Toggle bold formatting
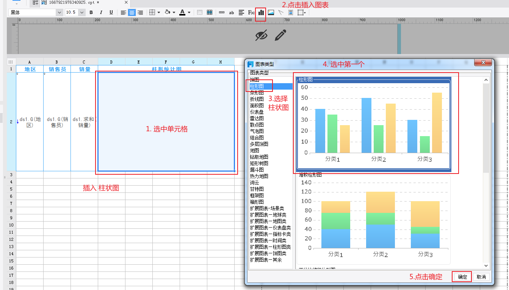Screen dimensions: 509x290 [91, 12]
